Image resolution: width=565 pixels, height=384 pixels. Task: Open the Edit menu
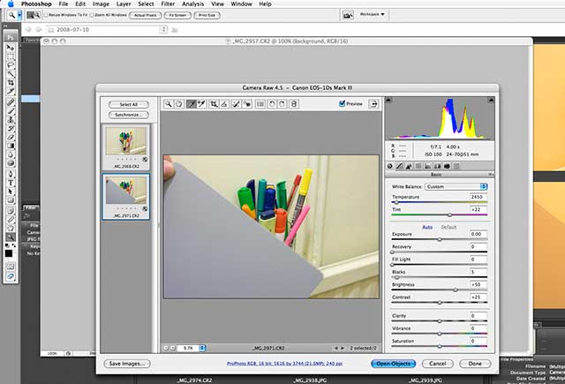click(80, 4)
